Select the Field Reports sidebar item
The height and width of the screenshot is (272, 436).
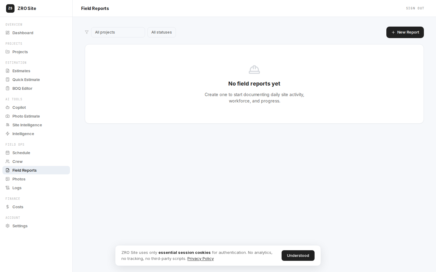click(x=36, y=170)
